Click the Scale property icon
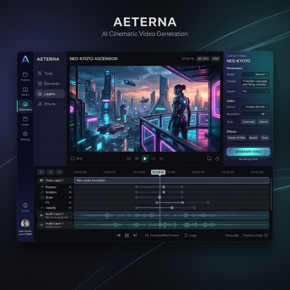 42,197
